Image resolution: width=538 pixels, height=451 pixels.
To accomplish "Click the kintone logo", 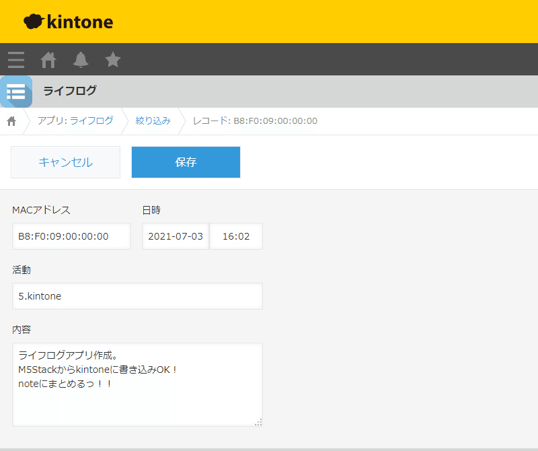I will pyautogui.click(x=69, y=22).
